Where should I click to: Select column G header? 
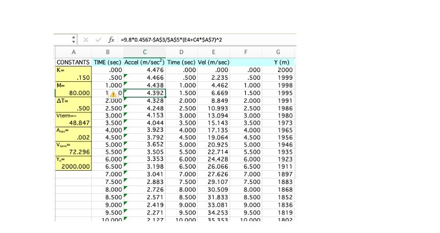(x=278, y=52)
